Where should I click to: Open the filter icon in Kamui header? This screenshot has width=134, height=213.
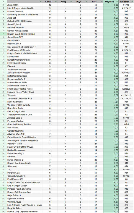pos(56,2)
